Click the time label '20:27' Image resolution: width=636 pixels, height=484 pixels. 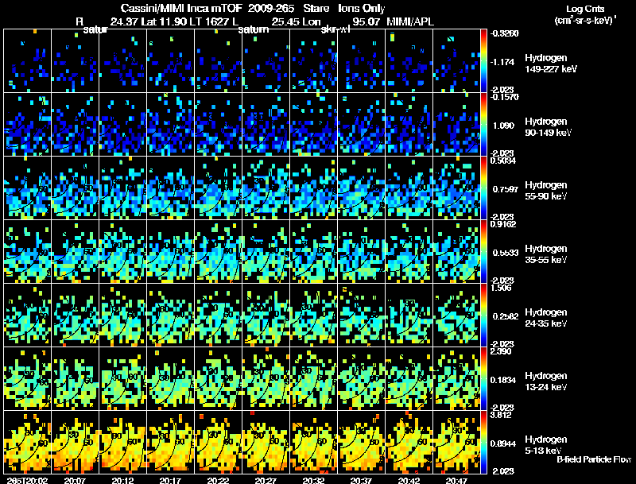tap(266, 480)
